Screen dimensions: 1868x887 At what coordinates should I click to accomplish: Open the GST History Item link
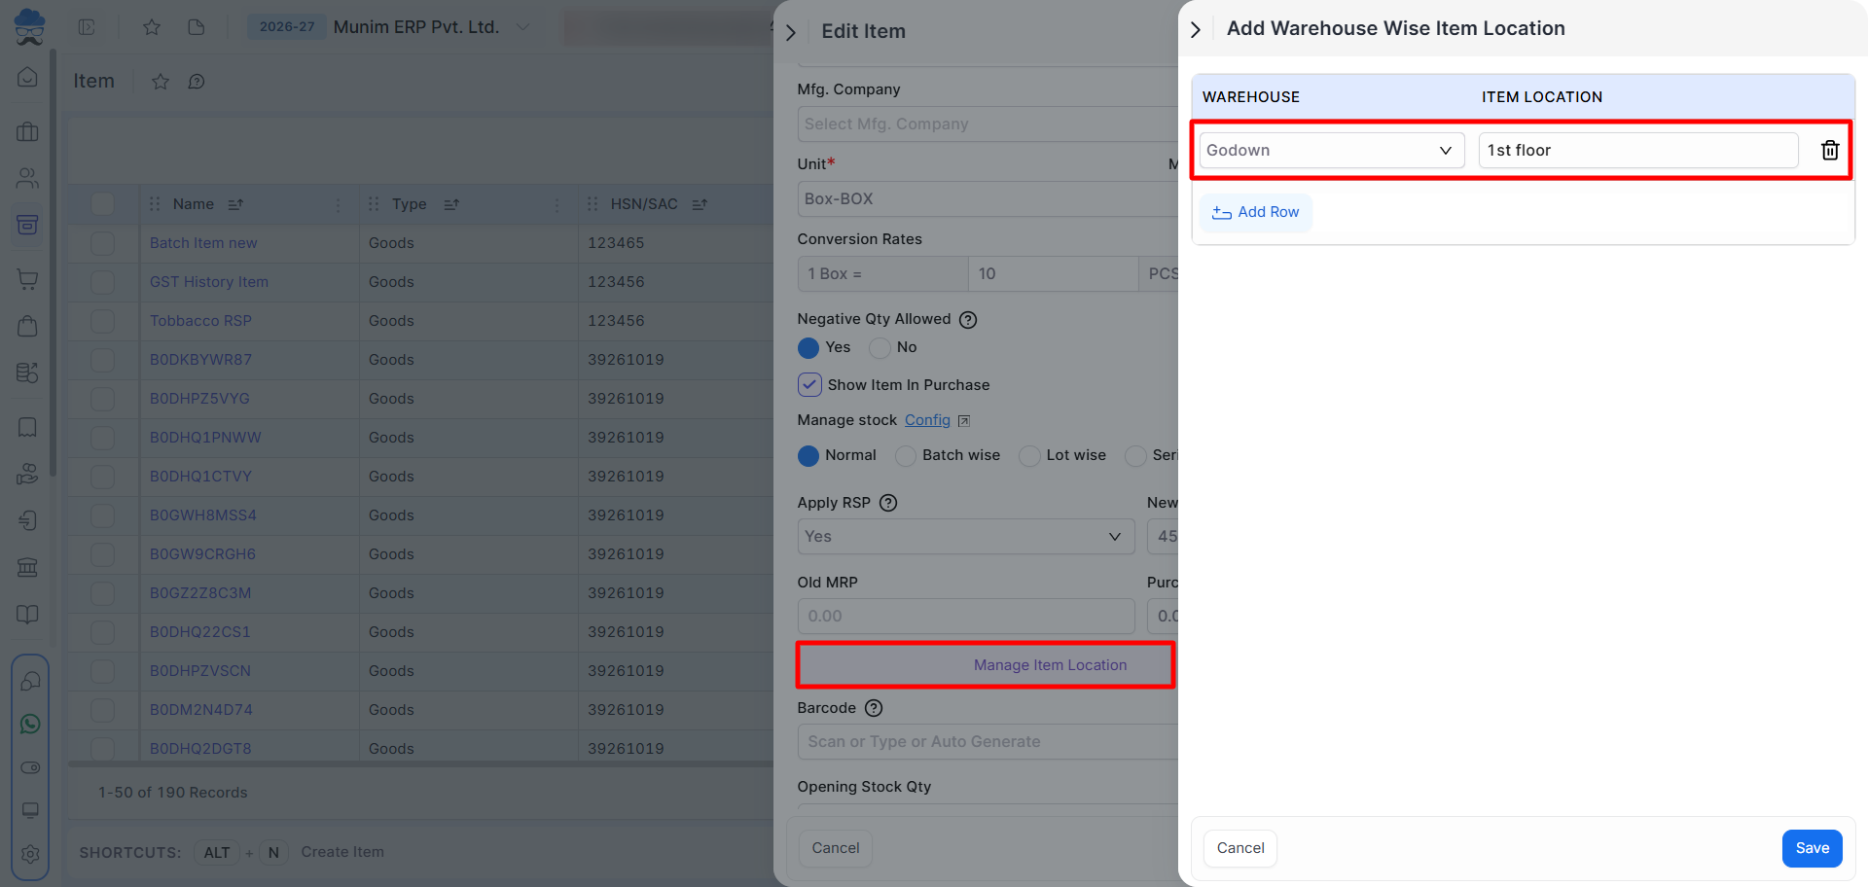[209, 282]
